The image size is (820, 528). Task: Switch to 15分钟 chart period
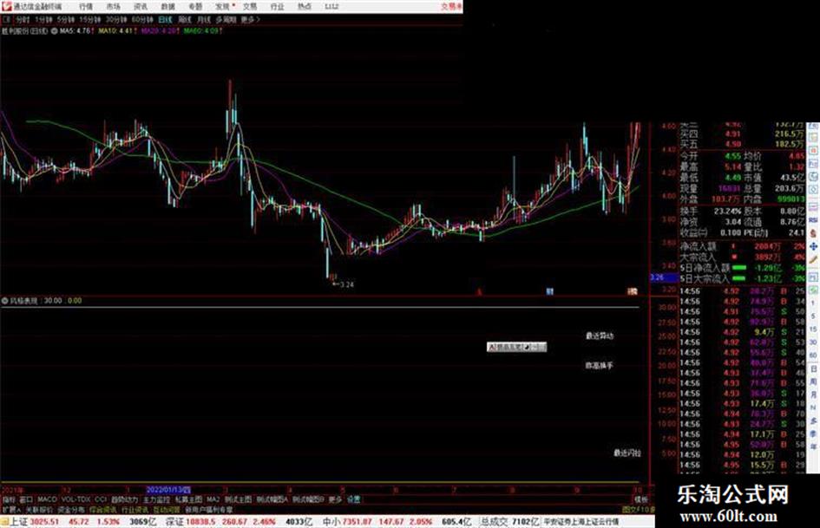pos(90,19)
